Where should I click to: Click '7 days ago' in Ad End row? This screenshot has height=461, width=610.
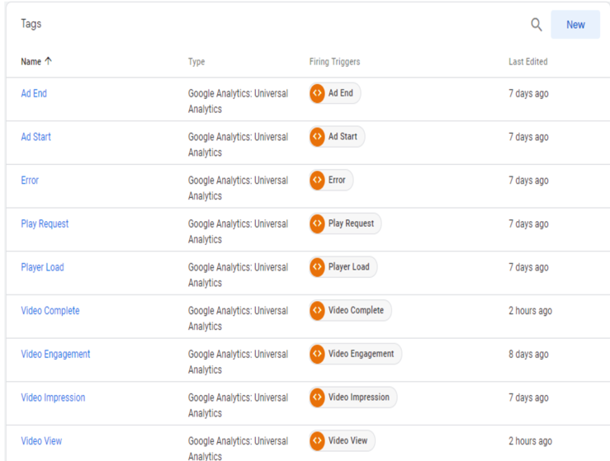(x=528, y=94)
